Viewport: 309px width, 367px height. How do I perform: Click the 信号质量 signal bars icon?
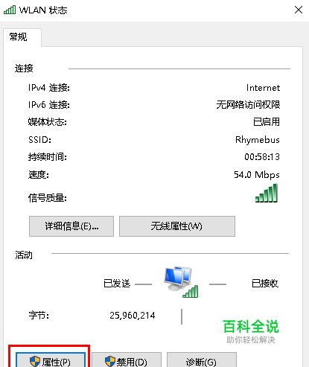[267, 193]
